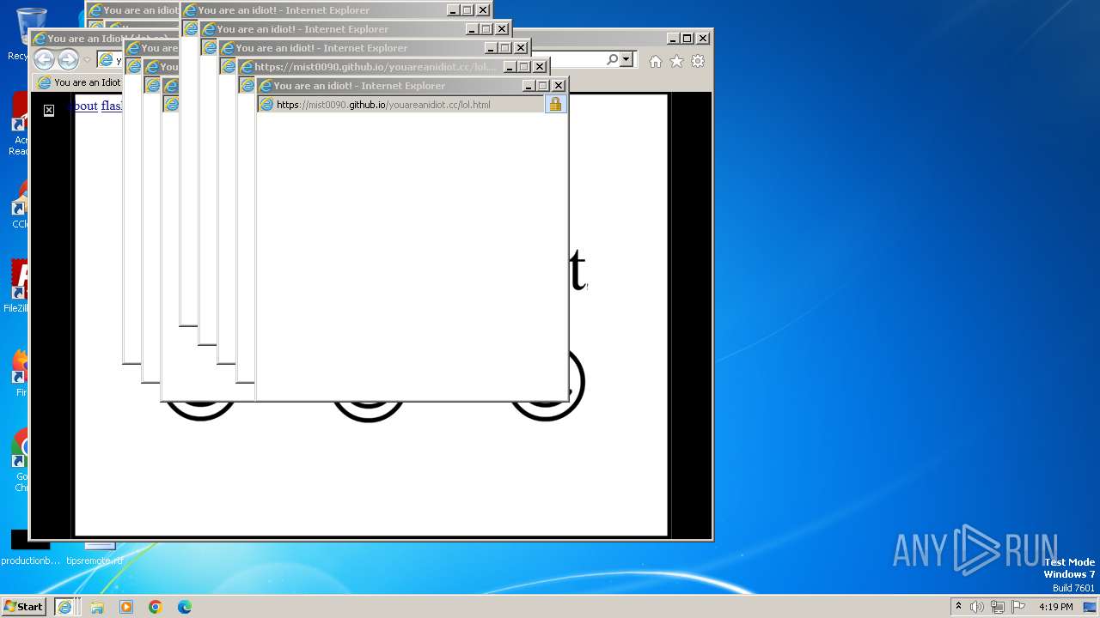Open the Tools gear menu in IE
This screenshot has height=618, width=1100.
(698, 61)
